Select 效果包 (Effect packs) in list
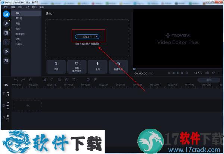 click(27, 44)
